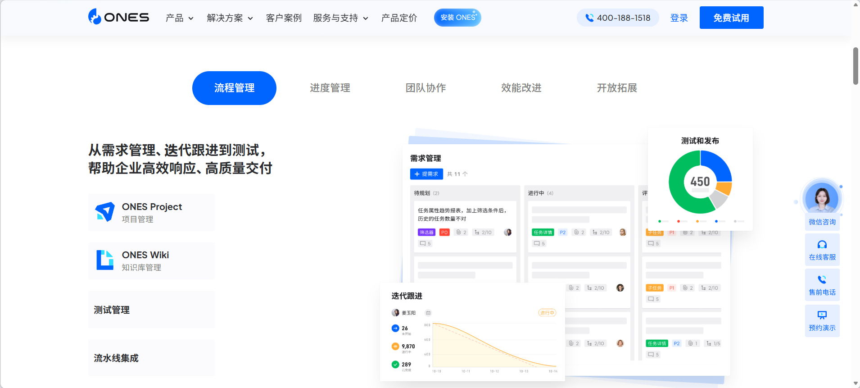This screenshot has width=860, height=388.
Task: Switch to the 开放拓展 tab
Action: pos(617,88)
